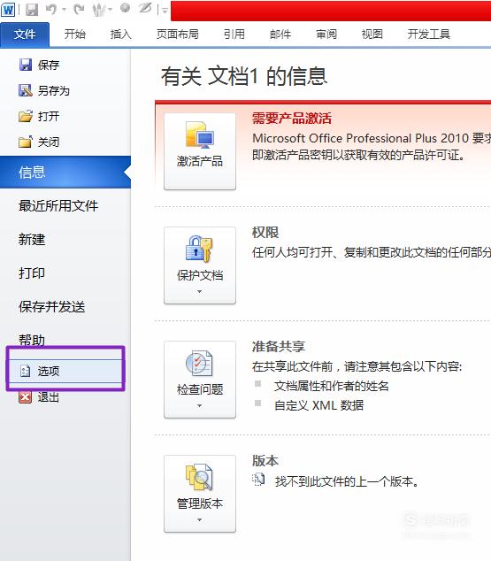491x561 pixels.
Task: Click the 需要产品激活 heading
Action: point(292,118)
